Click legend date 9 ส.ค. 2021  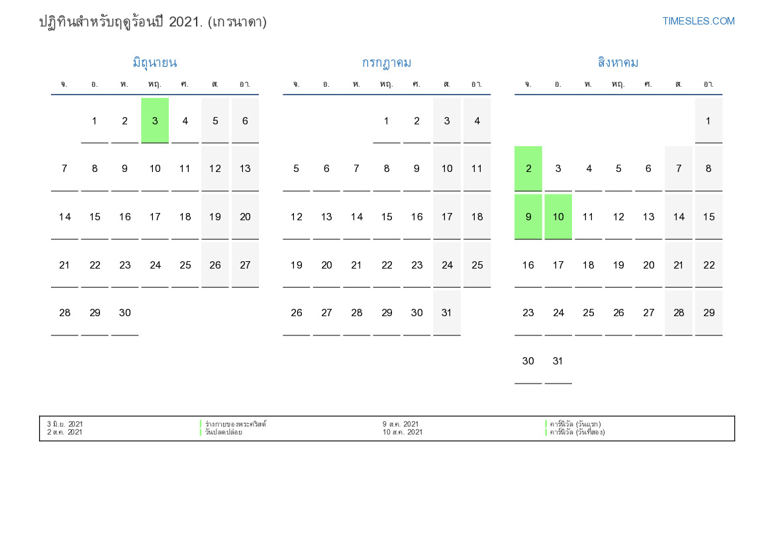401,424
